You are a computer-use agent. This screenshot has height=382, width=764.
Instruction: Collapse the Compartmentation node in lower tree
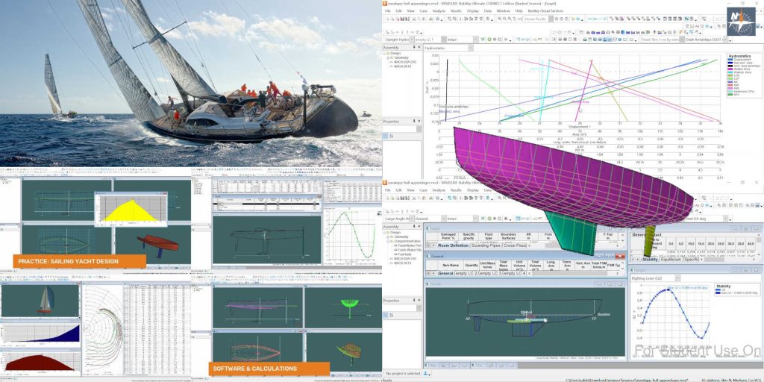(389, 241)
